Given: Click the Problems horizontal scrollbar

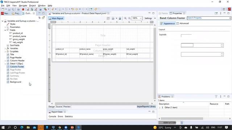Looking at the screenshot, I should pyautogui.click(x=182, y=118).
